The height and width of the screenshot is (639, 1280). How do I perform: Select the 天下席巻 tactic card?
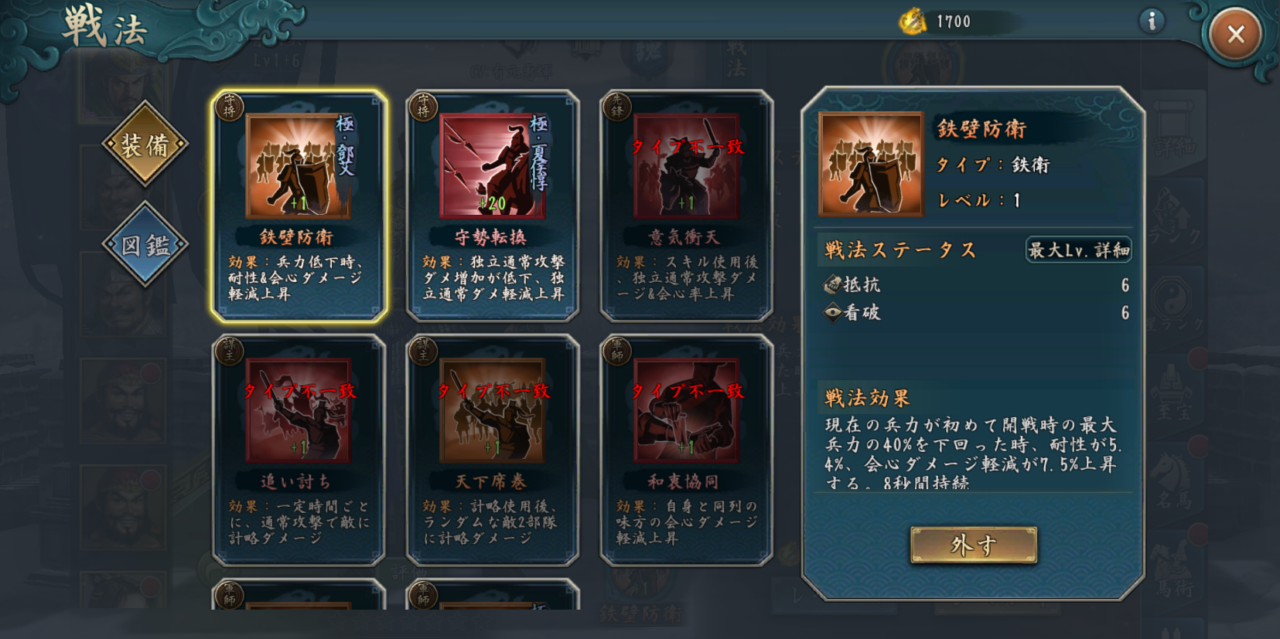point(493,450)
